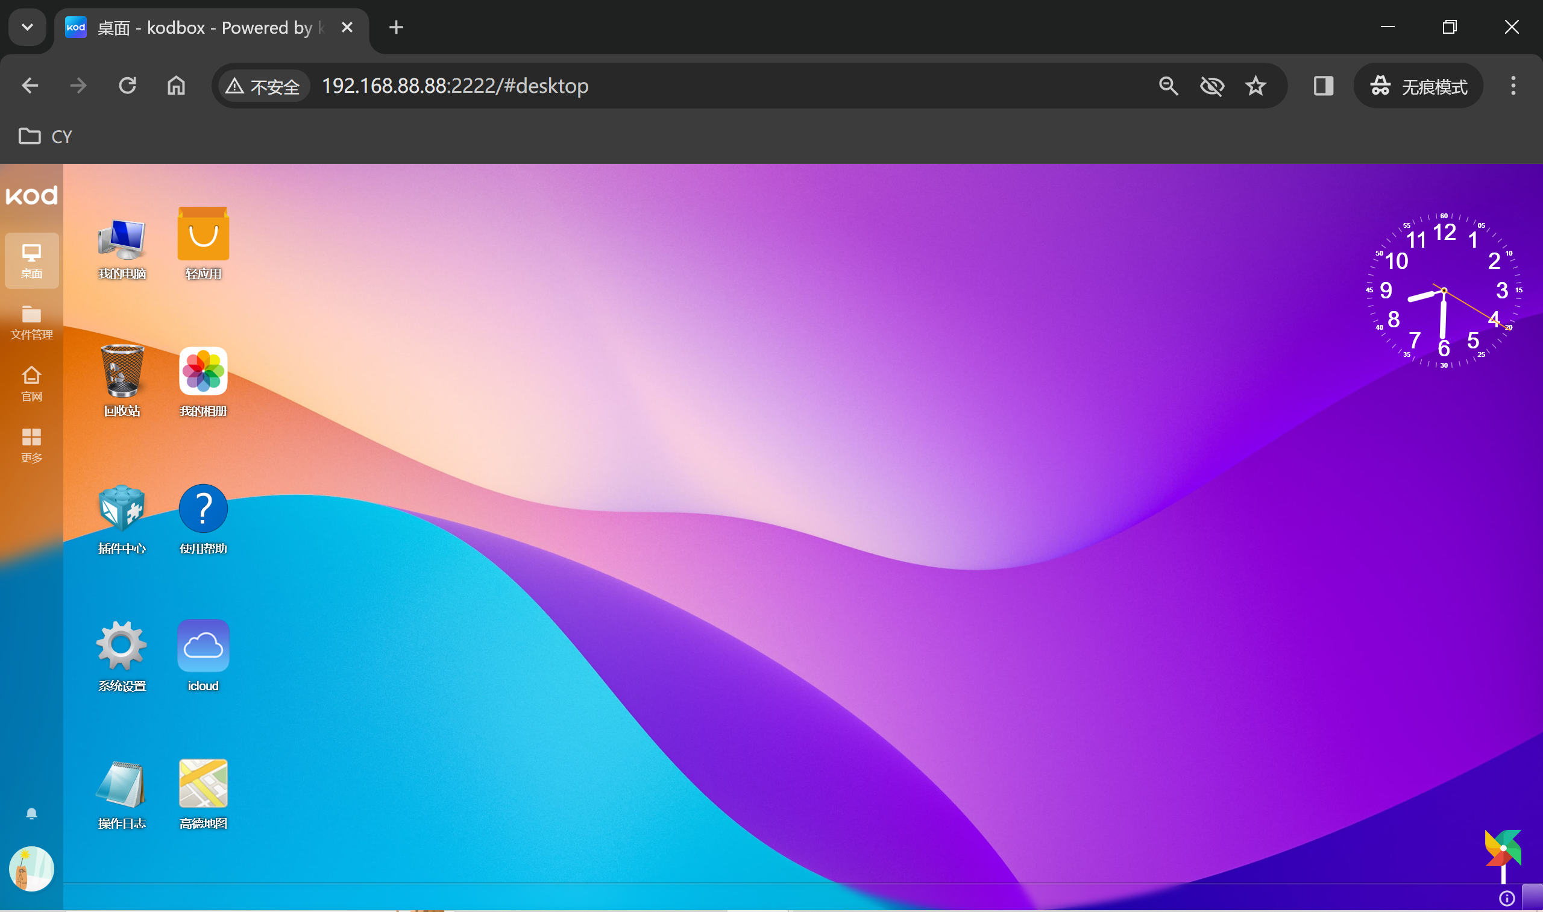Toggle the browser side panel
This screenshot has height=912, width=1543.
click(x=1323, y=86)
